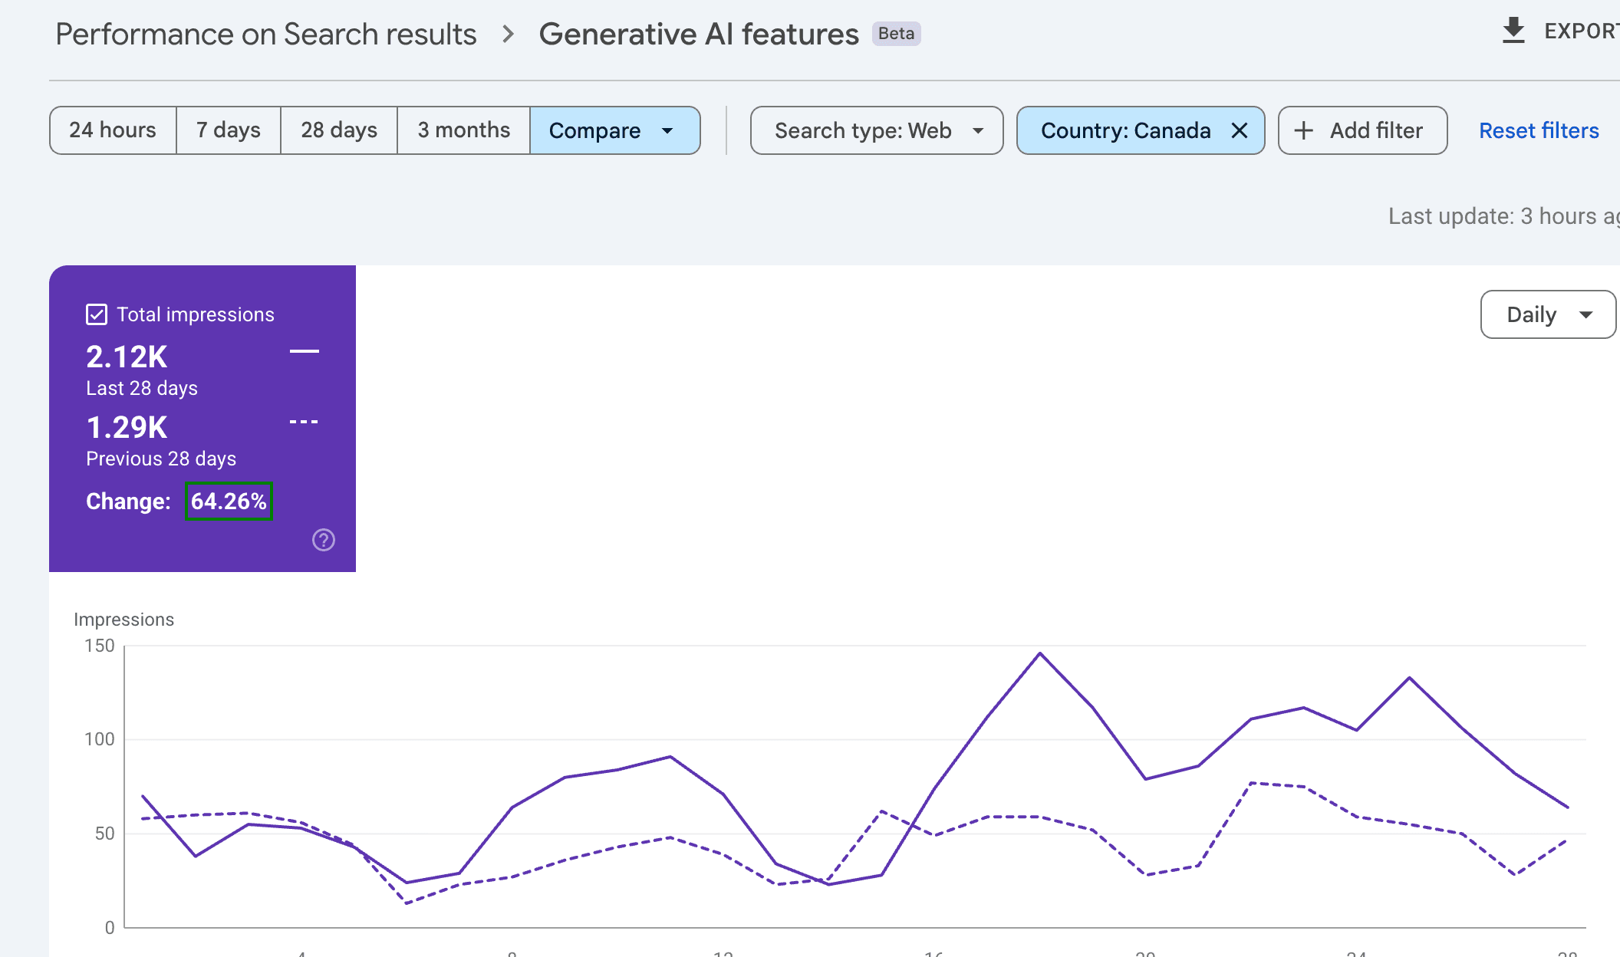
Task: Click the Previous 28 days label
Action: pos(161,459)
